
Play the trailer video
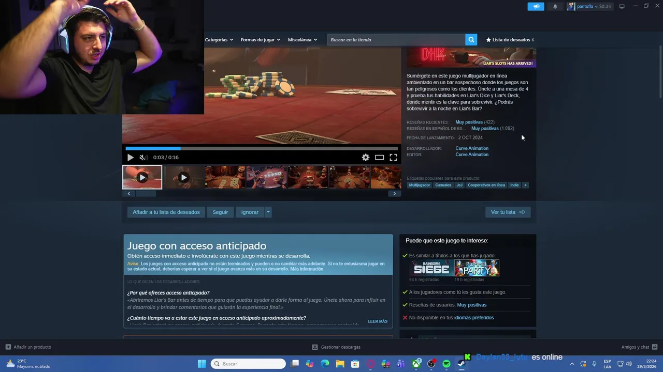pos(130,158)
